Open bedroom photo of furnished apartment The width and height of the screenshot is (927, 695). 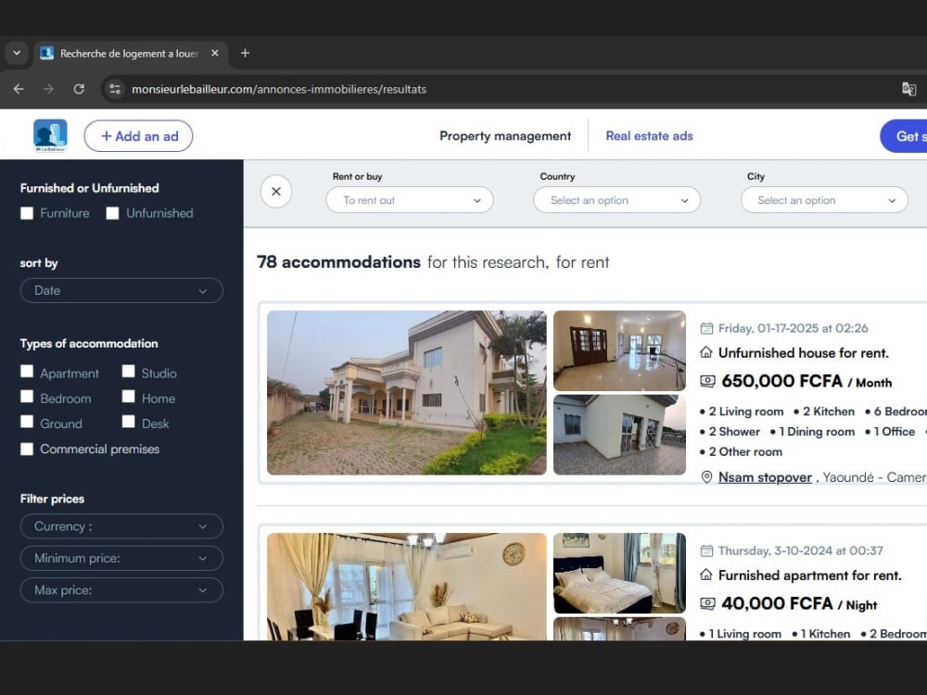pos(619,574)
